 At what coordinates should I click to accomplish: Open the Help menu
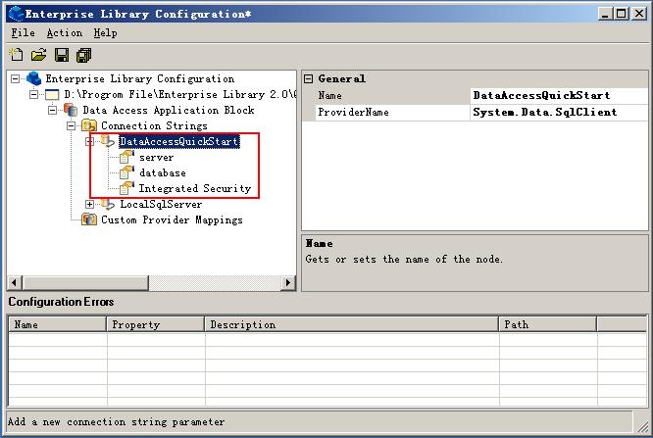tap(105, 32)
